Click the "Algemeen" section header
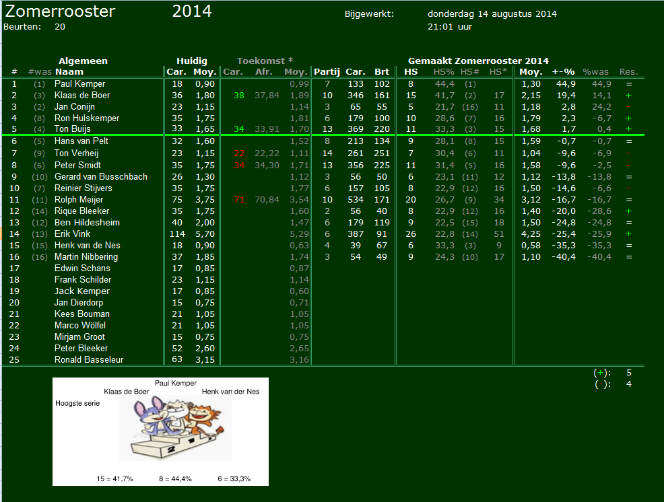Image resolution: width=664 pixels, height=502 pixels. click(x=83, y=61)
